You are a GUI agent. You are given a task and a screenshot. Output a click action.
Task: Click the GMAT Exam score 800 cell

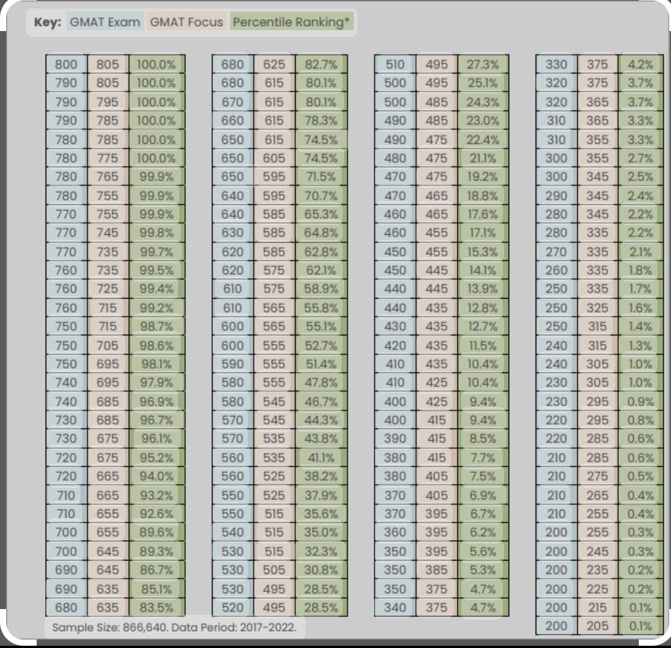[x=67, y=64]
